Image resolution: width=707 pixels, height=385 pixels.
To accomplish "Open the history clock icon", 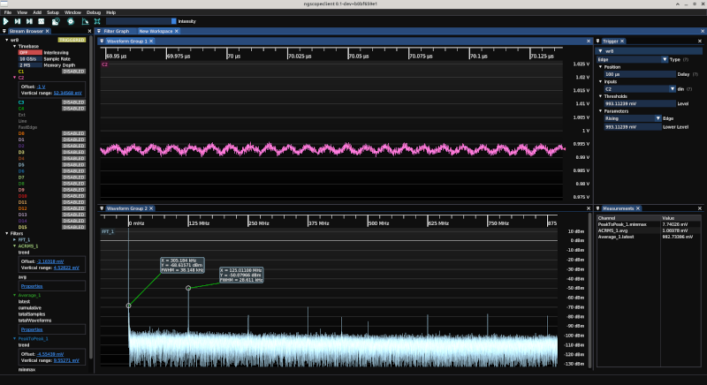I will 56,21.
